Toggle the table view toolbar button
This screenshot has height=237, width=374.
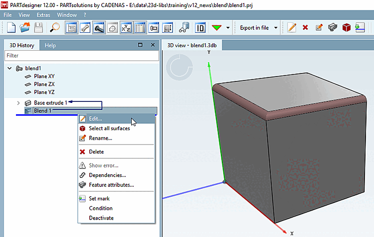[x=141, y=28]
